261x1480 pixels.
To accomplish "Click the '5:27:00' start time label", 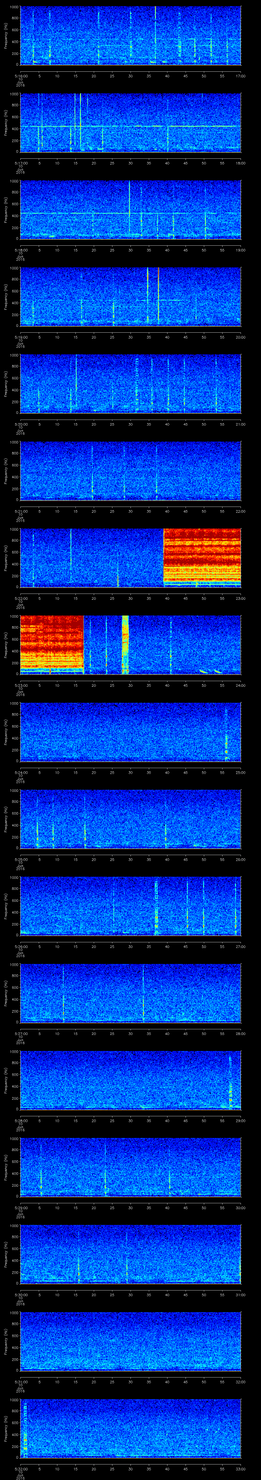I will point(21,1033).
